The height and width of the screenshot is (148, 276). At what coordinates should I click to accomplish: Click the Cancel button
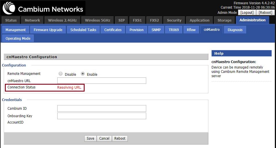point(104,138)
